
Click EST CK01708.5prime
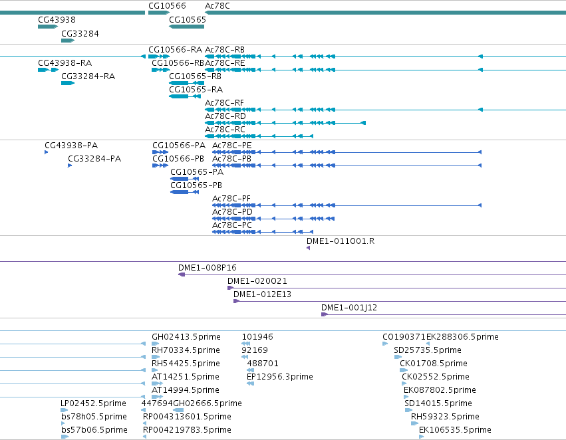pyautogui.click(x=434, y=364)
